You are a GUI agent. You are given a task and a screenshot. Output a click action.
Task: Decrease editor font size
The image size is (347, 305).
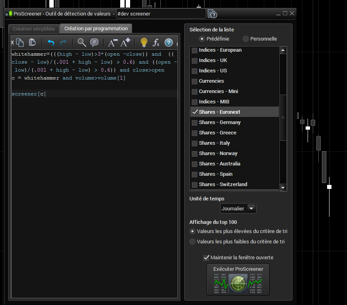coord(113,43)
